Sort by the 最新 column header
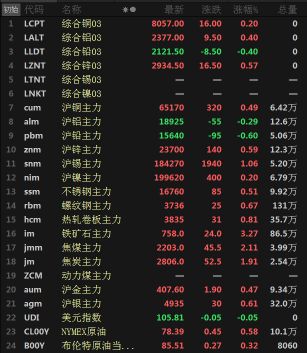The width and height of the screenshot is (307, 353). click(x=174, y=9)
